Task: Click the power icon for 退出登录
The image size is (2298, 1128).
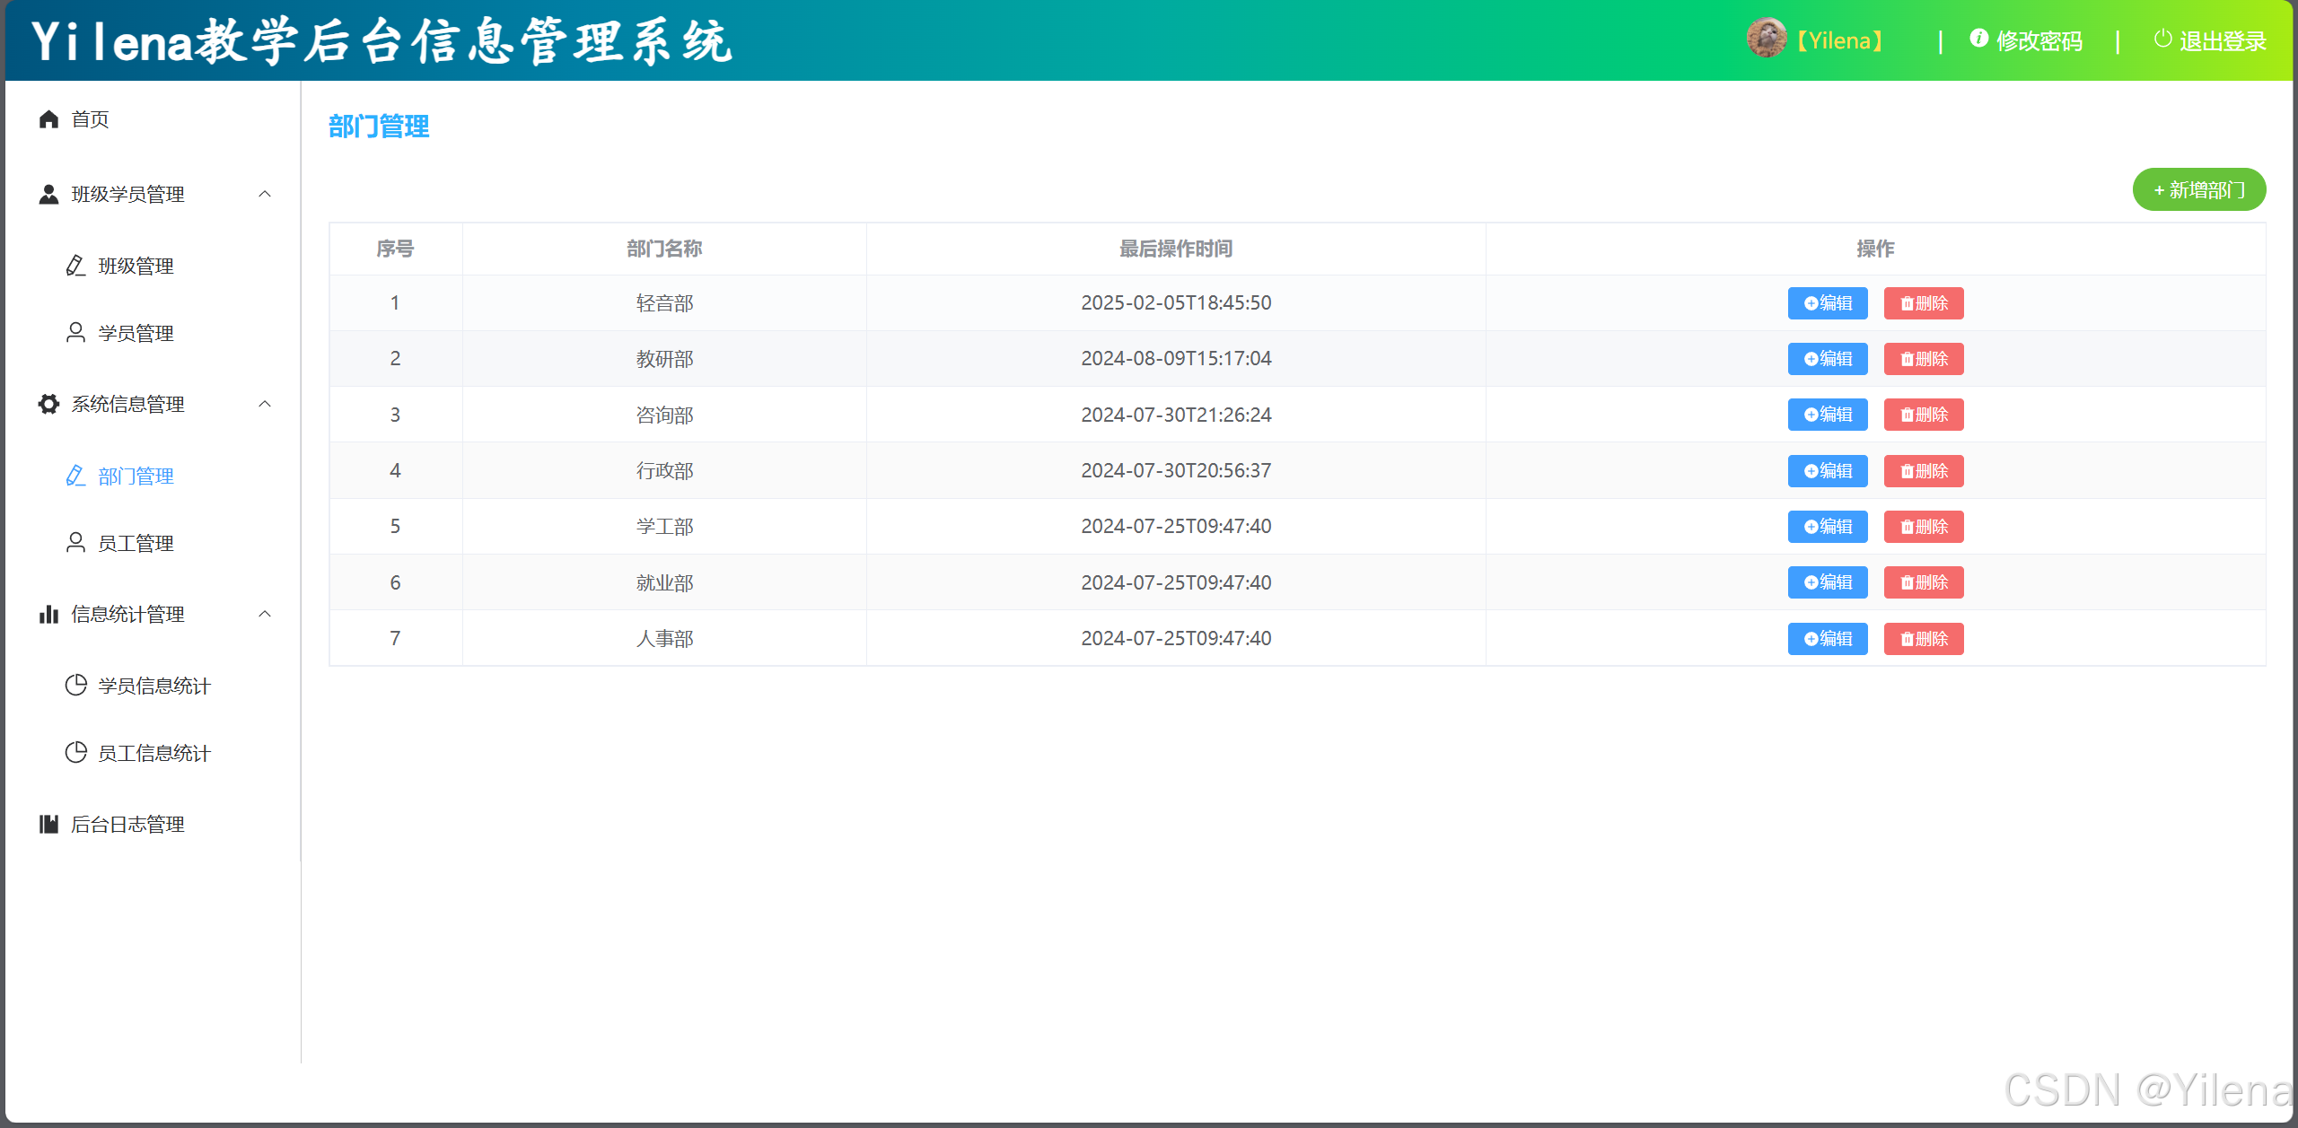Action: point(2162,39)
